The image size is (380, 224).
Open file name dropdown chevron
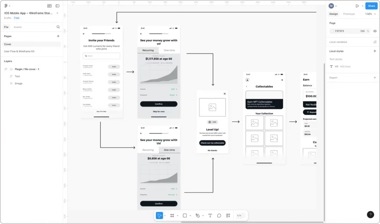pyautogui.click(x=58, y=13)
